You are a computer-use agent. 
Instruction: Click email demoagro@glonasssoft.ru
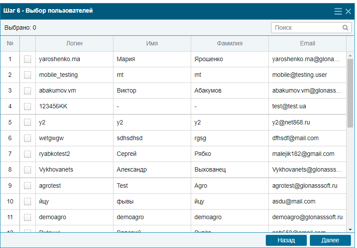[307, 217]
